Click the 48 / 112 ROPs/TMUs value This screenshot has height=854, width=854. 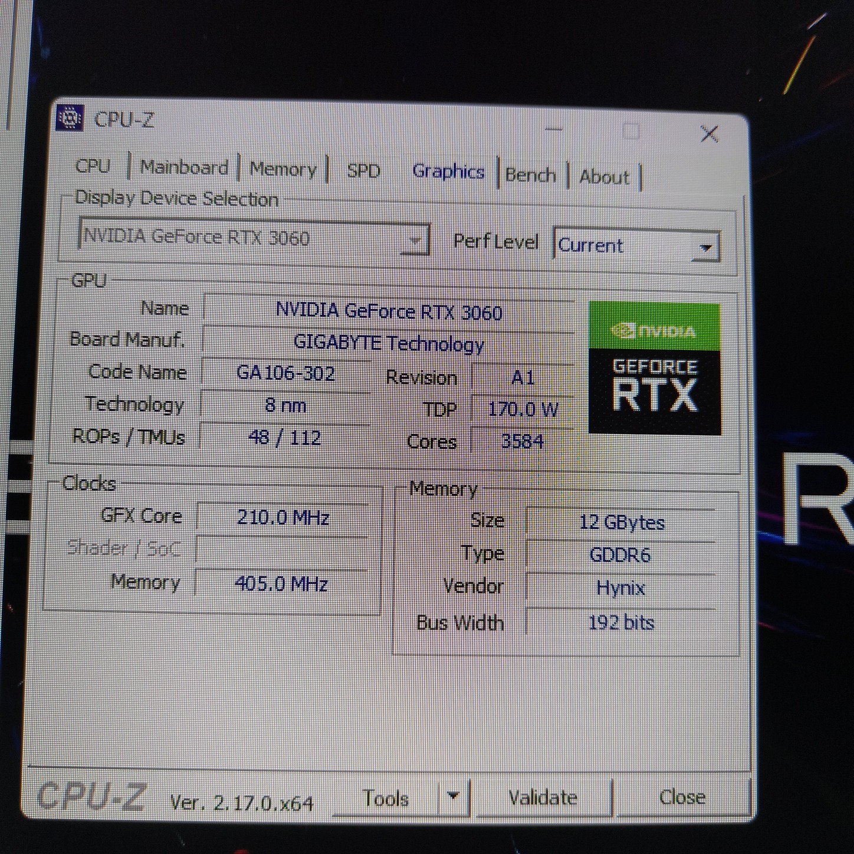(x=285, y=438)
